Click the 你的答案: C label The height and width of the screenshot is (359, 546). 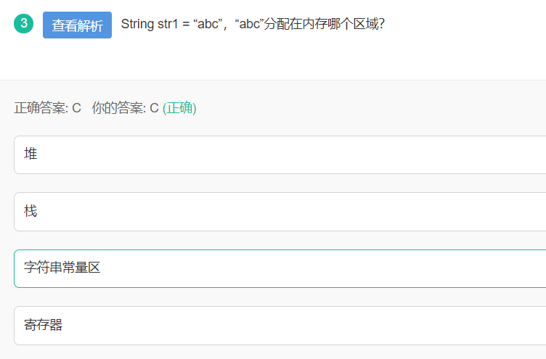tap(125, 108)
